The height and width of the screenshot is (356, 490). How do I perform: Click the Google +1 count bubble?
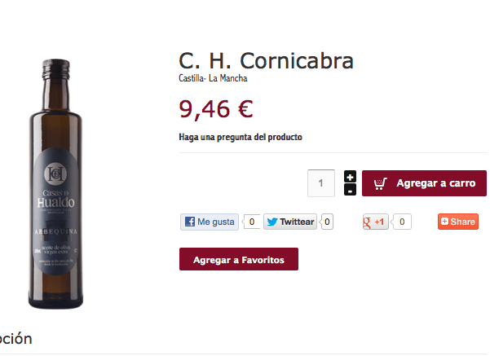click(402, 222)
